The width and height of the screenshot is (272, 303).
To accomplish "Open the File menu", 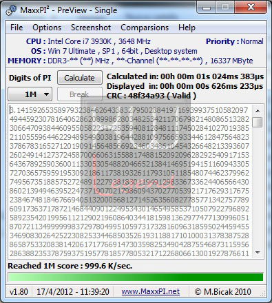I will pyautogui.click(x=17, y=28).
